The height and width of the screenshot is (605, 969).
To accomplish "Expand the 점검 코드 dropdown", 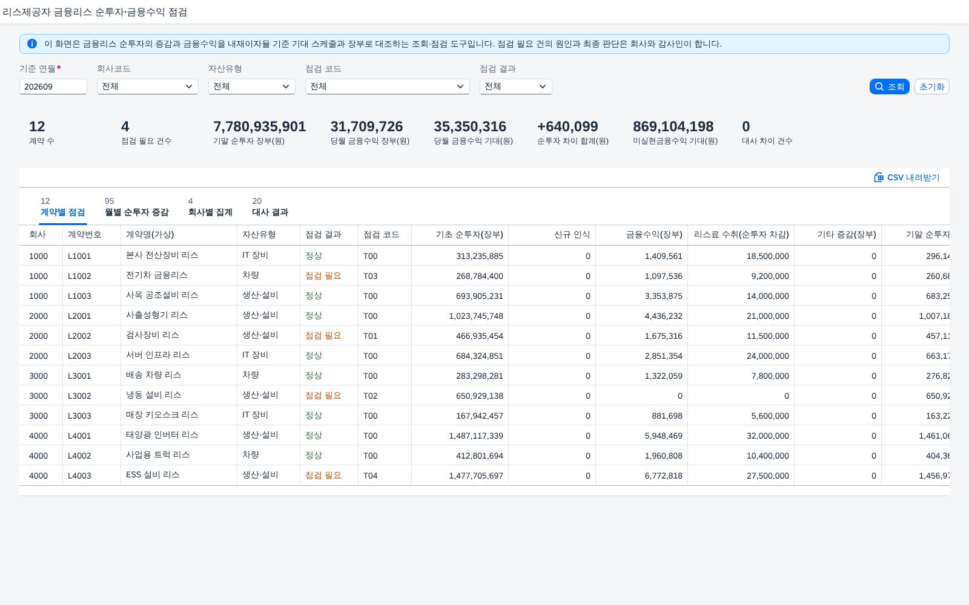I will tap(387, 87).
